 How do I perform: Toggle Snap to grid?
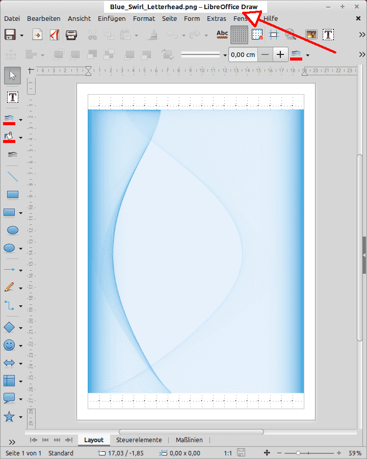click(257, 35)
